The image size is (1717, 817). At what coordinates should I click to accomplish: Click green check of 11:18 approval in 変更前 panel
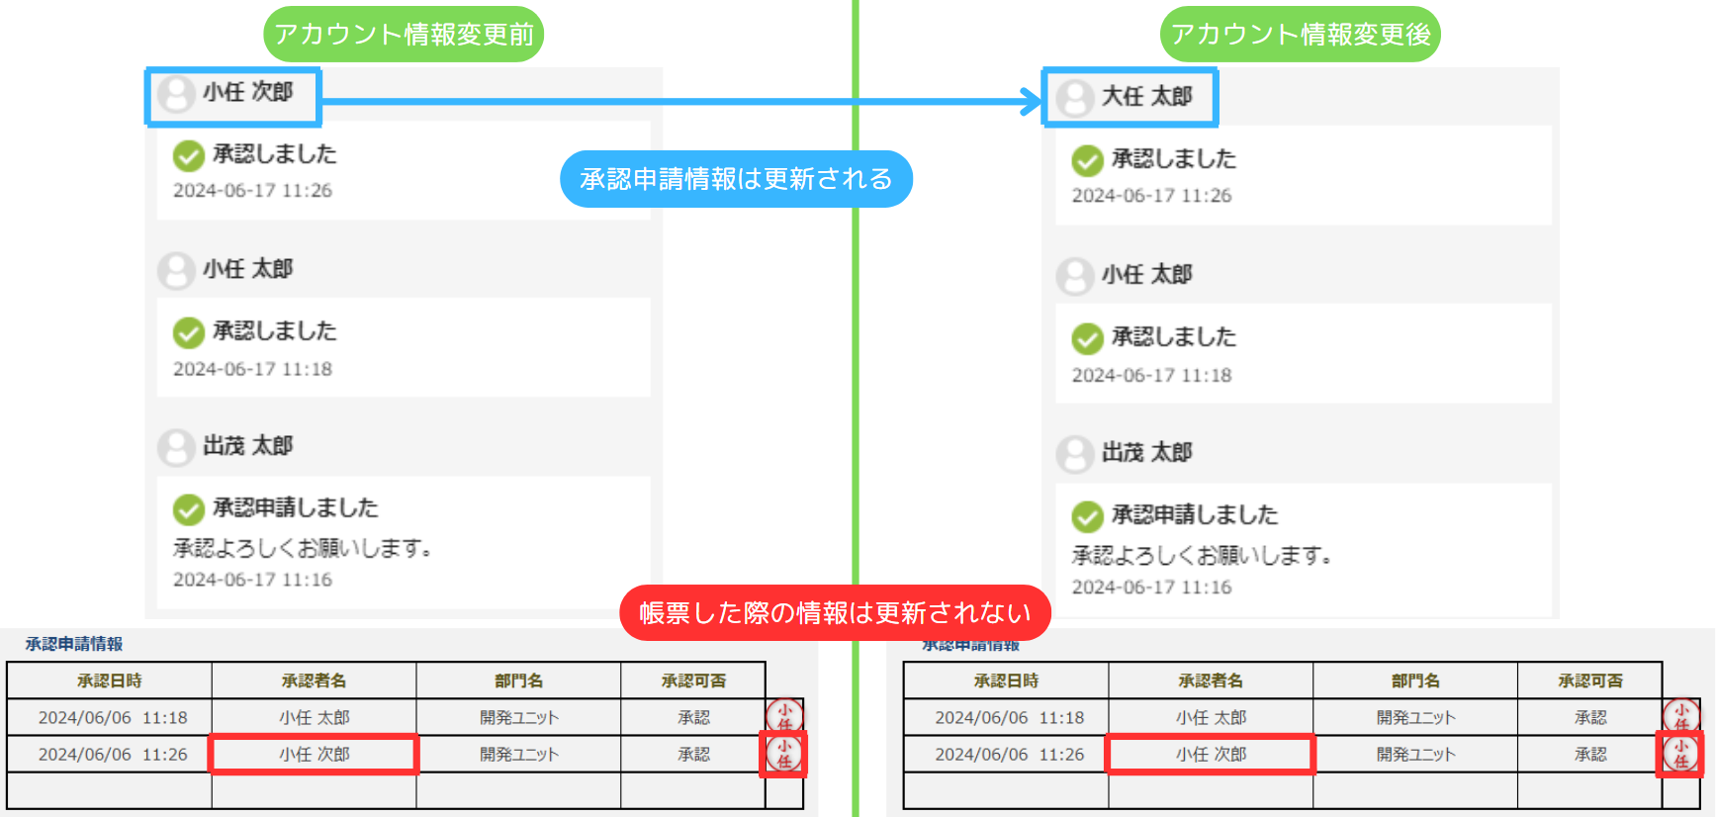pos(189,332)
